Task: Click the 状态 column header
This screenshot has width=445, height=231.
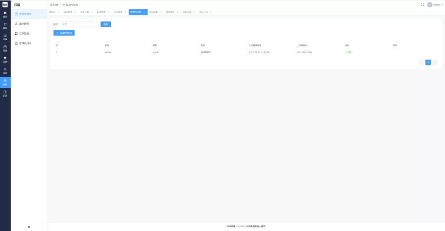Action: [347, 46]
